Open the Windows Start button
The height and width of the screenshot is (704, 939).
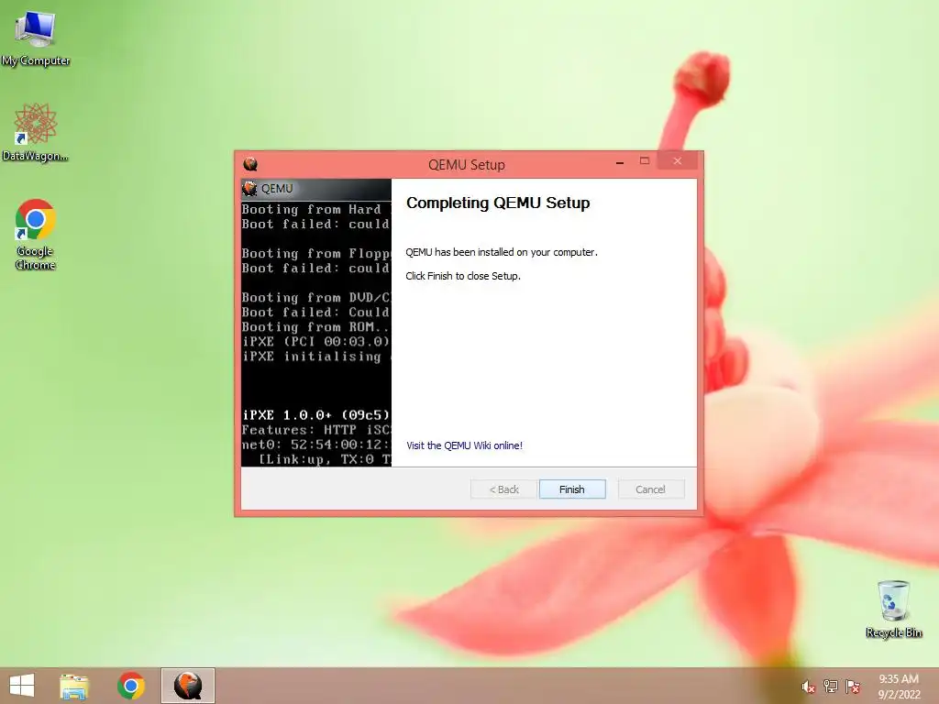22,686
